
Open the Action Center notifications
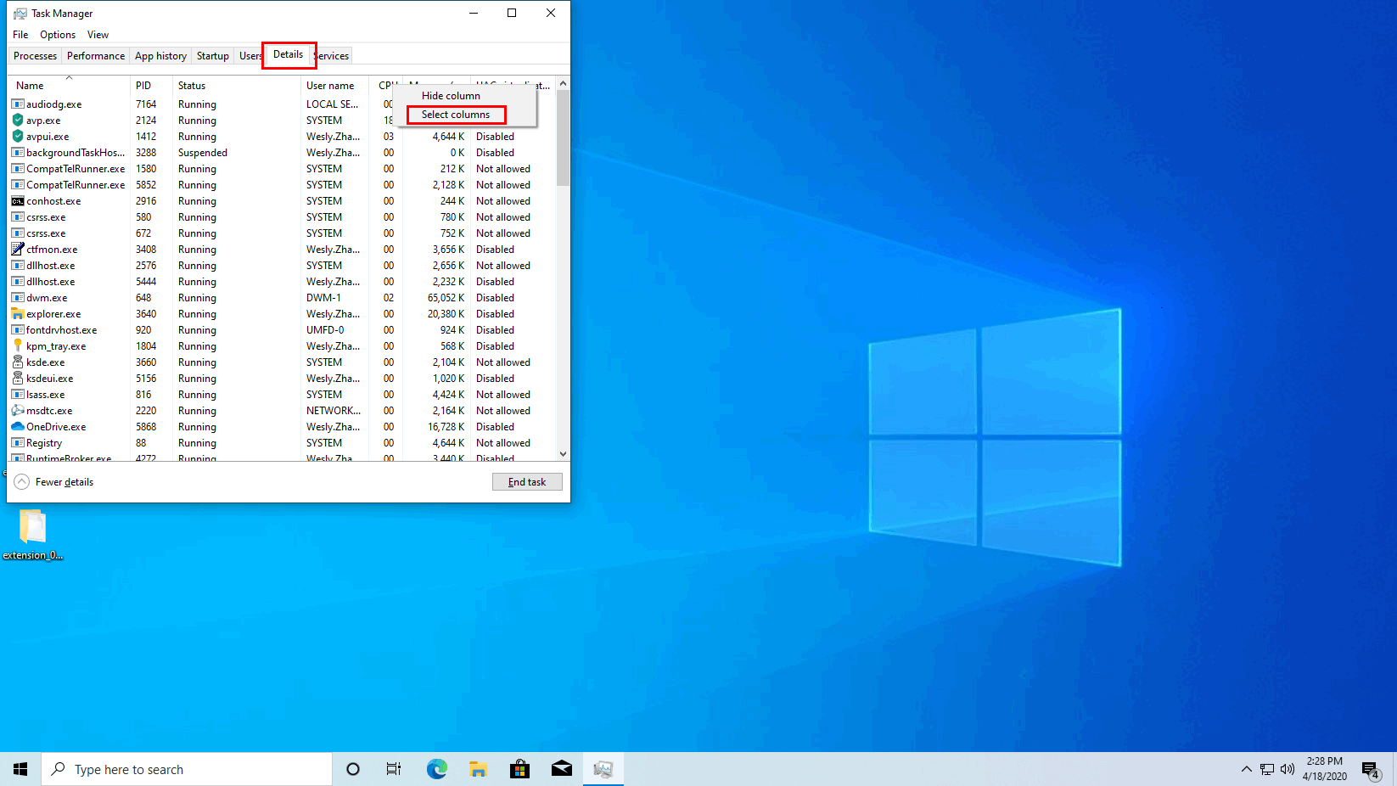[1372, 770]
